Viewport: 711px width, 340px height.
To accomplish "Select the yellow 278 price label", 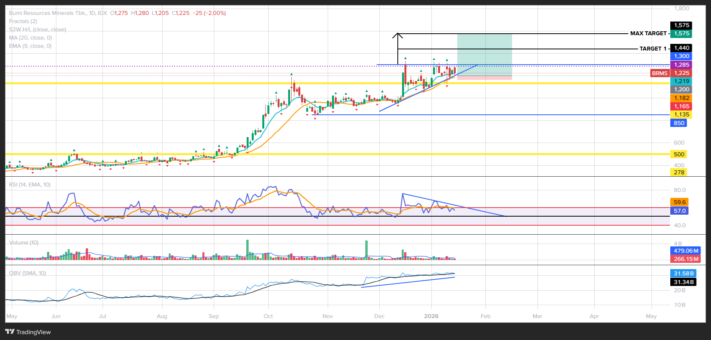I will pyautogui.click(x=679, y=172).
